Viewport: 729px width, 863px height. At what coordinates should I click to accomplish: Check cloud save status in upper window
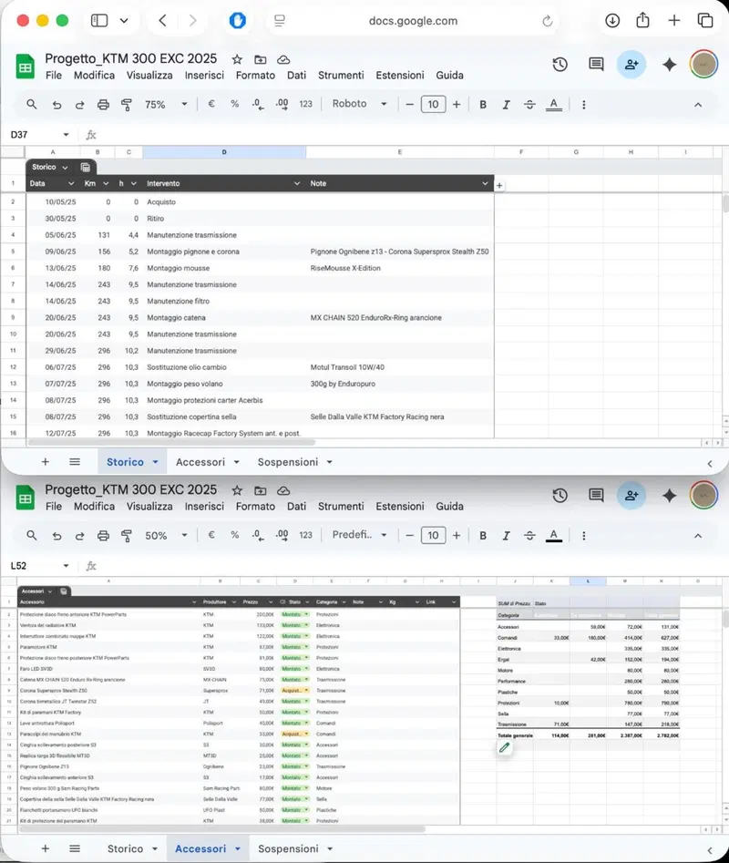[x=283, y=59]
